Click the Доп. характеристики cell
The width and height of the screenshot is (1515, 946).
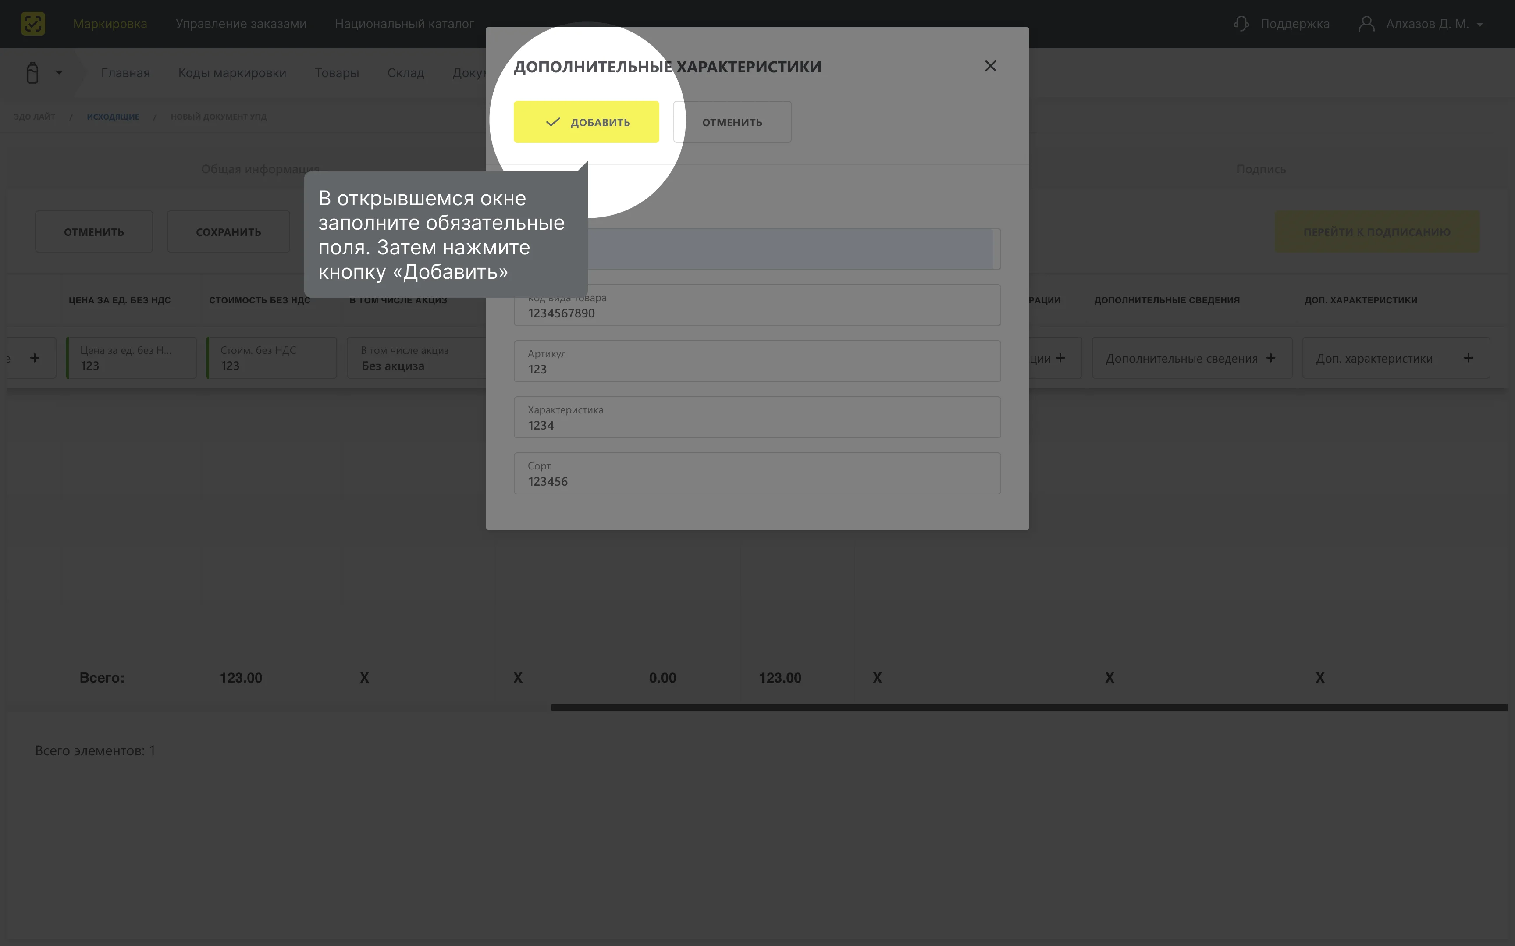[1396, 358]
